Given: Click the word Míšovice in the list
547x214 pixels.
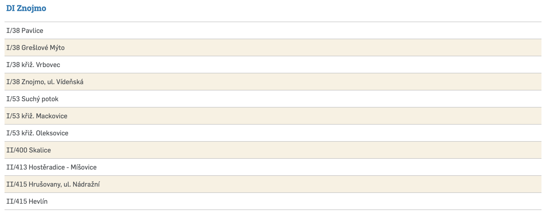Looking at the screenshot, I should pyautogui.click(x=83, y=167).
